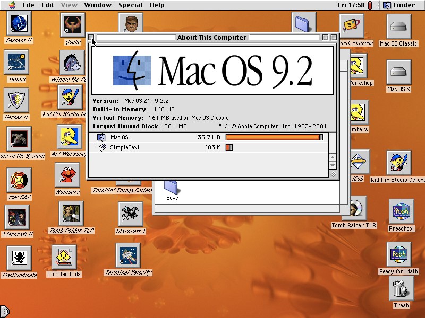Open the Help menu
The height and width of the screenshot is (318, 425).
(157, 5)
